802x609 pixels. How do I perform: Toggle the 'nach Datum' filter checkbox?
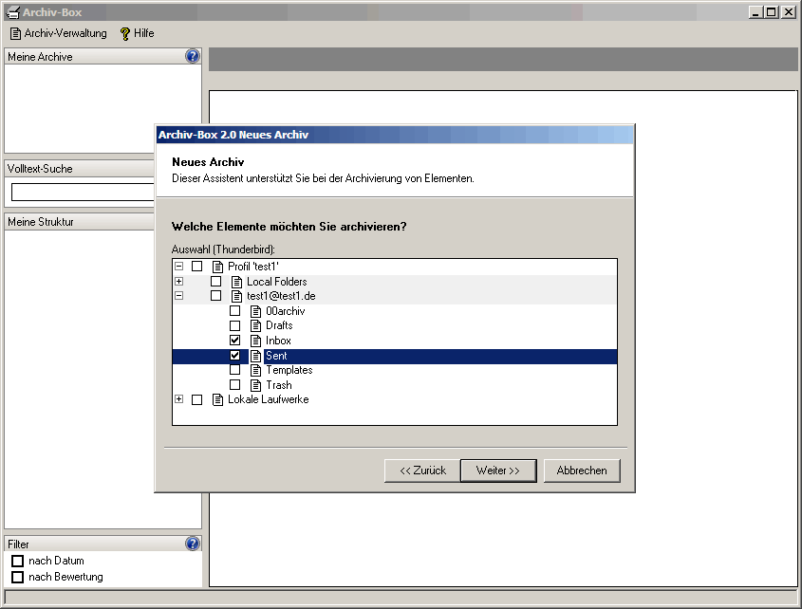click(x=17, y=561)
